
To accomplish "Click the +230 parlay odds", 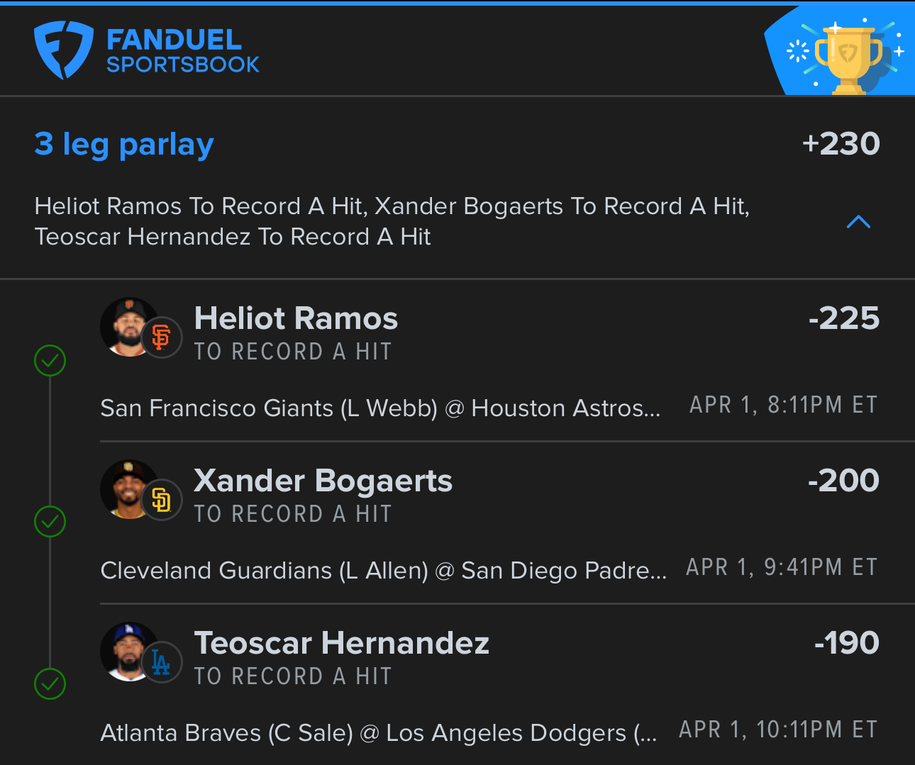I will 841,143.
